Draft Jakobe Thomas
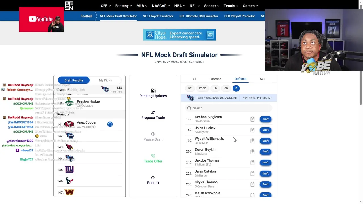The height and width of the screenshot is (204, 363). (x=265, y=162)
